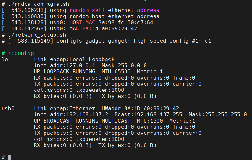The image size is (252, 160).
Task: Click the 'Link encap:Local Loopback' text
Action: click(x=74, y=59)
